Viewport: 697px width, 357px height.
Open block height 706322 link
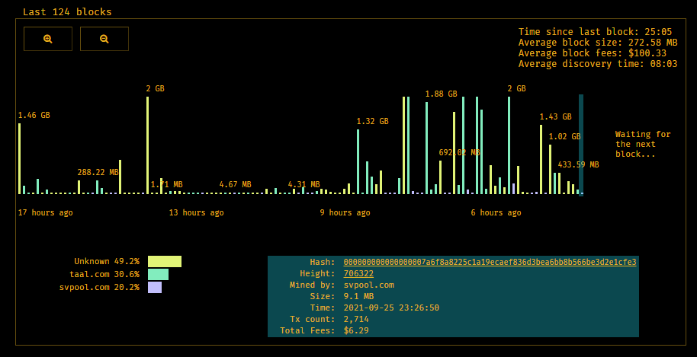coord(358,273)
